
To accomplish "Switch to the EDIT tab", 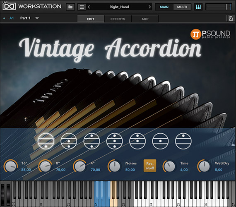I will (x=90, y=19).
